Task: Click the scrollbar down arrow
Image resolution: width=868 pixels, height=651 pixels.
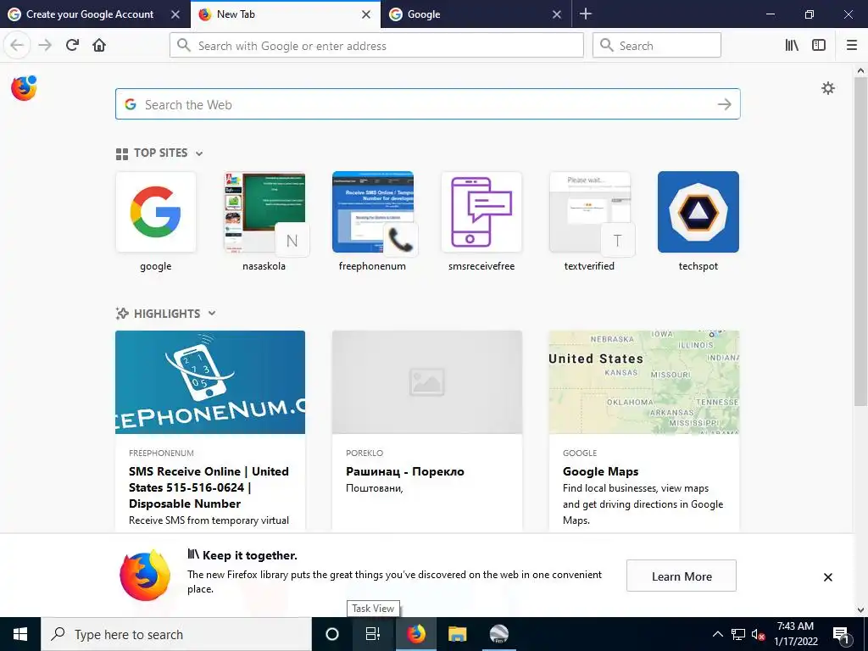Action: (x=860, y=610)
